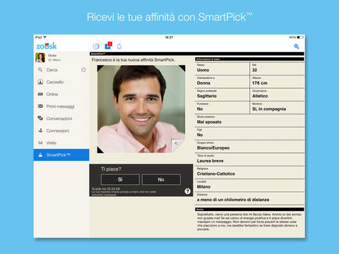This screenshot has height=254, width=339.
Task: Answer Sì to Ti piace
Action: (120, 179)
